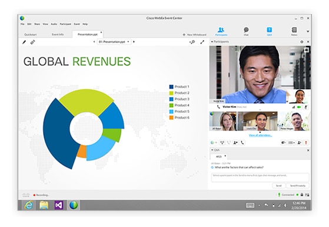Open File Explorer from taskbar

tap(44, 205)
